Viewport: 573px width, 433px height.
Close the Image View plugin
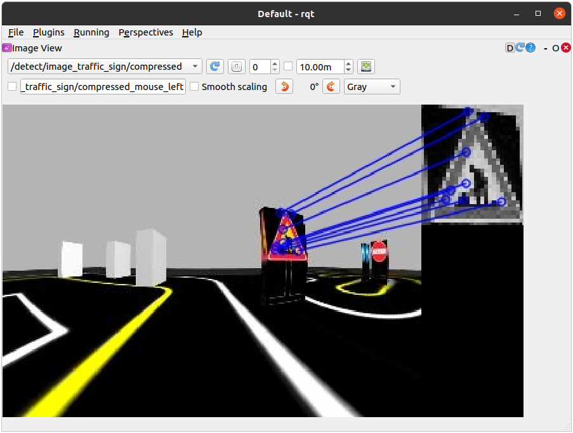click(x=566, y=48)
